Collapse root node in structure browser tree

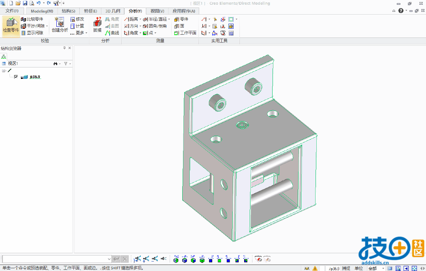(x=4, y=71)
